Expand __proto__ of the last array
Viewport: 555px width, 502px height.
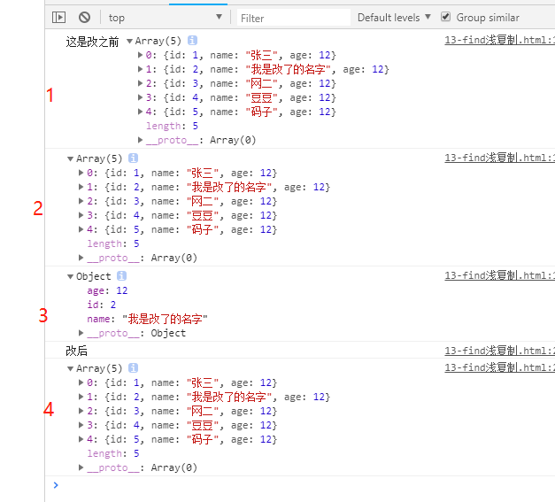click(81, 467)
